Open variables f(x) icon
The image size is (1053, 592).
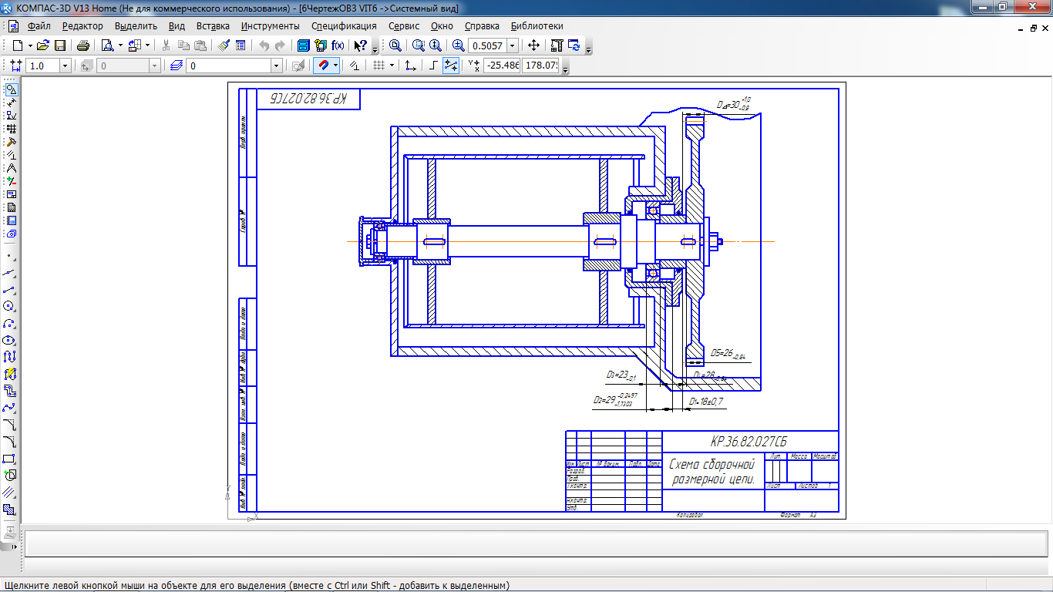click(x=338, y=45)
